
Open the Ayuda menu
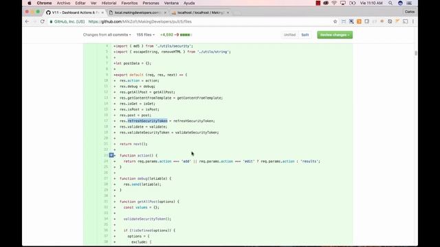189,3
